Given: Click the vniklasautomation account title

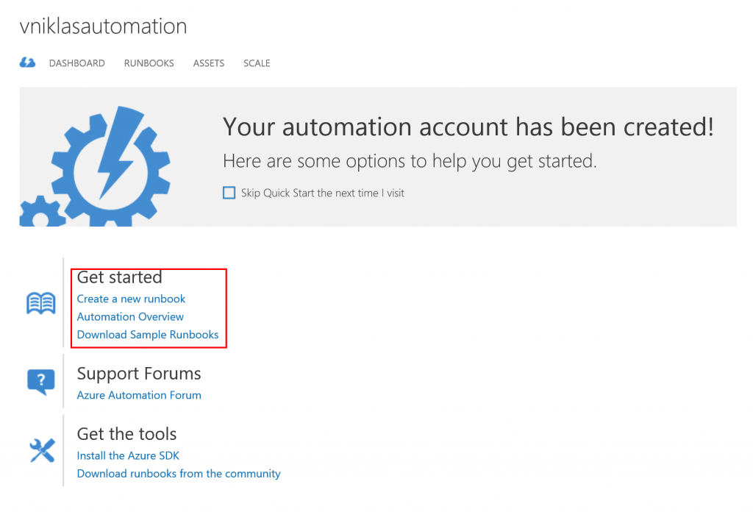Looking at the screenshot, I should point(103,26).
